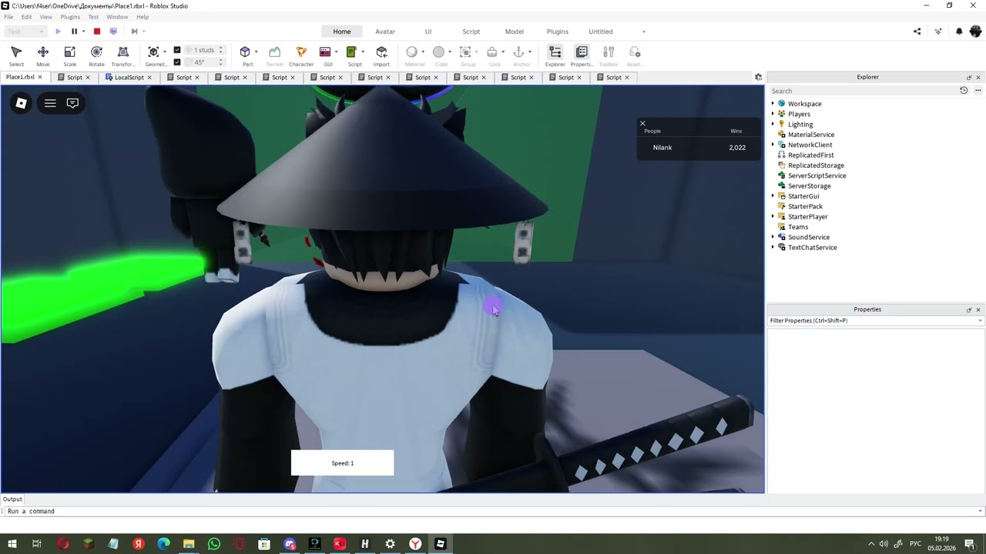Toggle the studs move snapping checkbox
The image size is (986, 554).
[x=177, y=50]
